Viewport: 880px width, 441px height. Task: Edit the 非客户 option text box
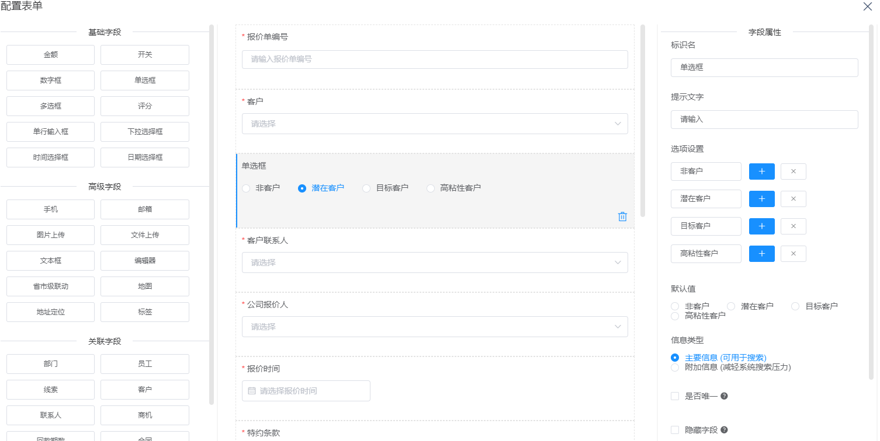click(x=706, y=171)
